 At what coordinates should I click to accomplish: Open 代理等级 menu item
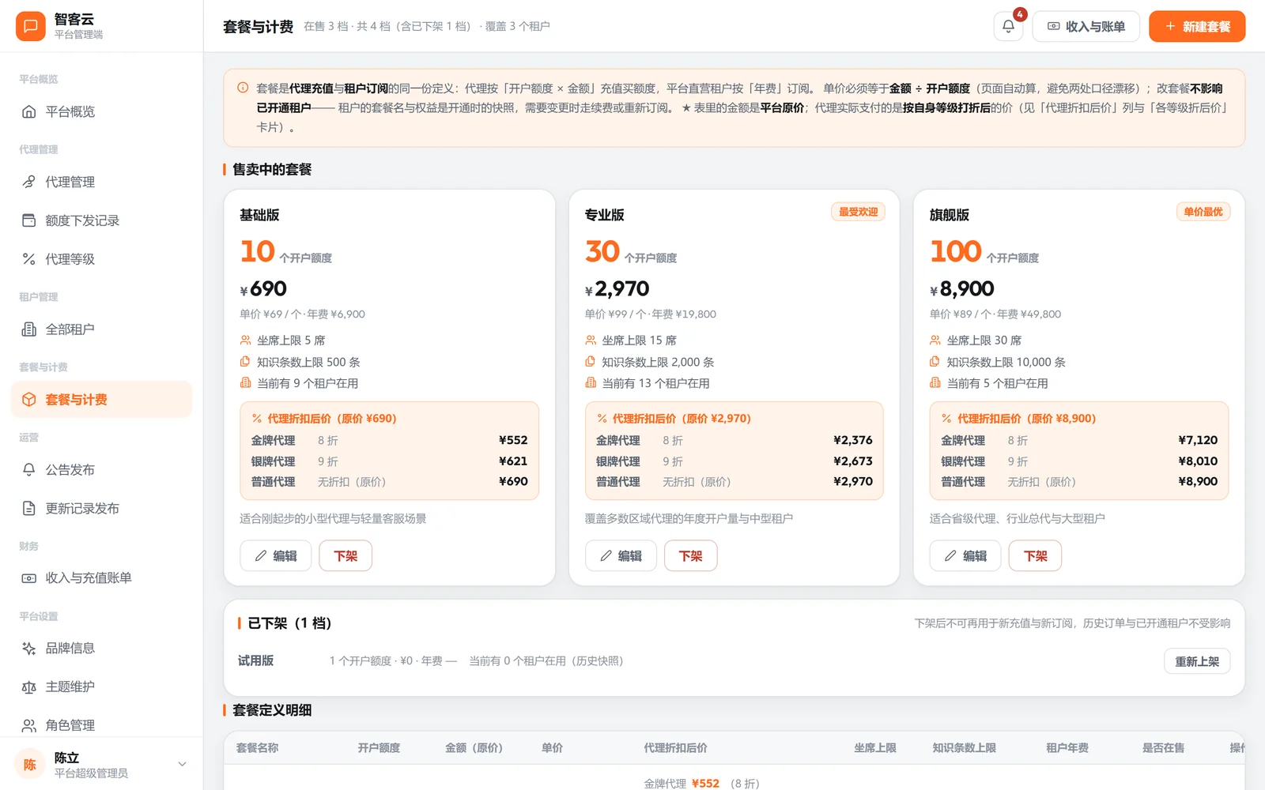point(101,259)
